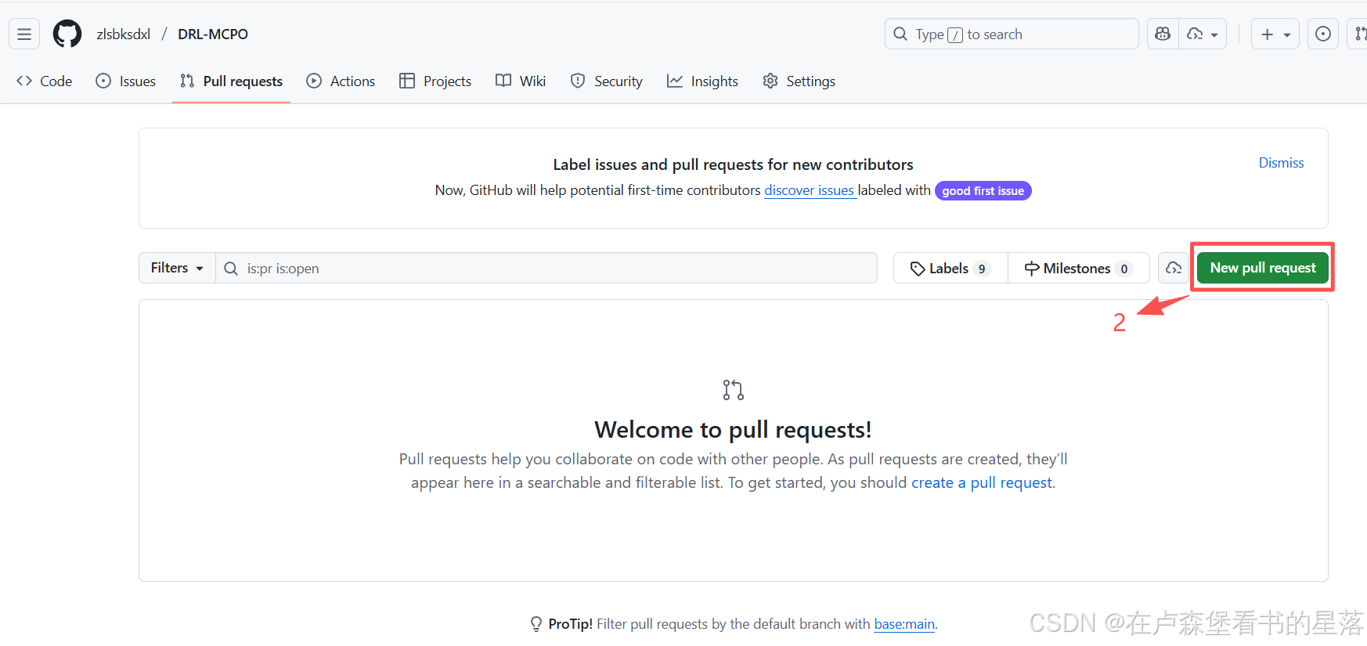
Task: Focus the 'is:pr is:open' filter search field
Action: (546, 269)
